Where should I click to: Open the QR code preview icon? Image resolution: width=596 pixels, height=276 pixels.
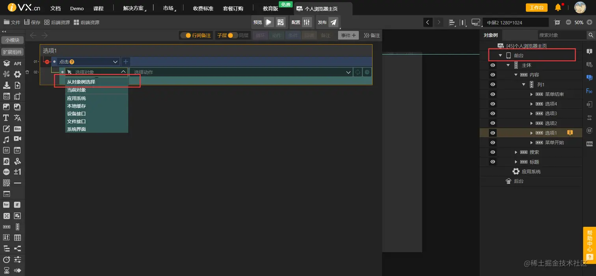pyautogui.click(x=280, y=22)
